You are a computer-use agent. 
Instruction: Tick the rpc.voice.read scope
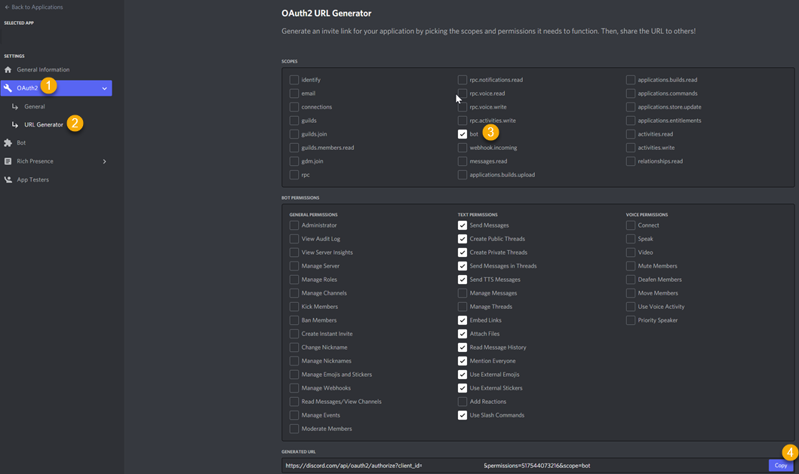pyautogui.click(x=462, y=93)
